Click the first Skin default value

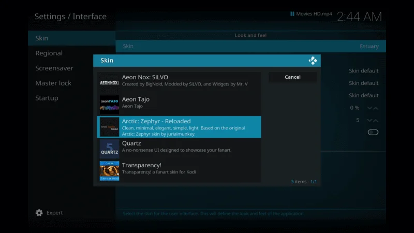click(364, 71)
